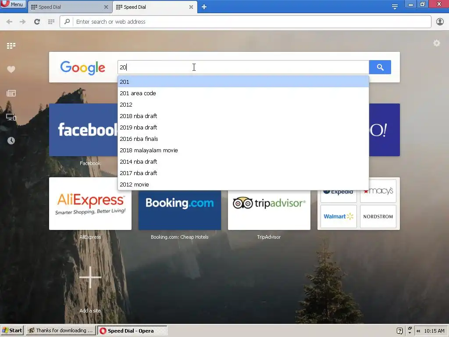449x337 pixels.
Task: Choose suggestion "201"
Action: (243, 82)
